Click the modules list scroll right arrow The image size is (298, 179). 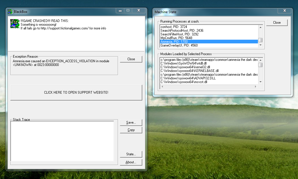click(x=256, y=87)
